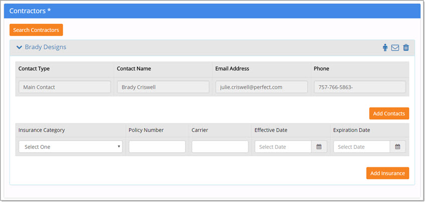Click the envelope icon to email contractor

click(395, 48)
